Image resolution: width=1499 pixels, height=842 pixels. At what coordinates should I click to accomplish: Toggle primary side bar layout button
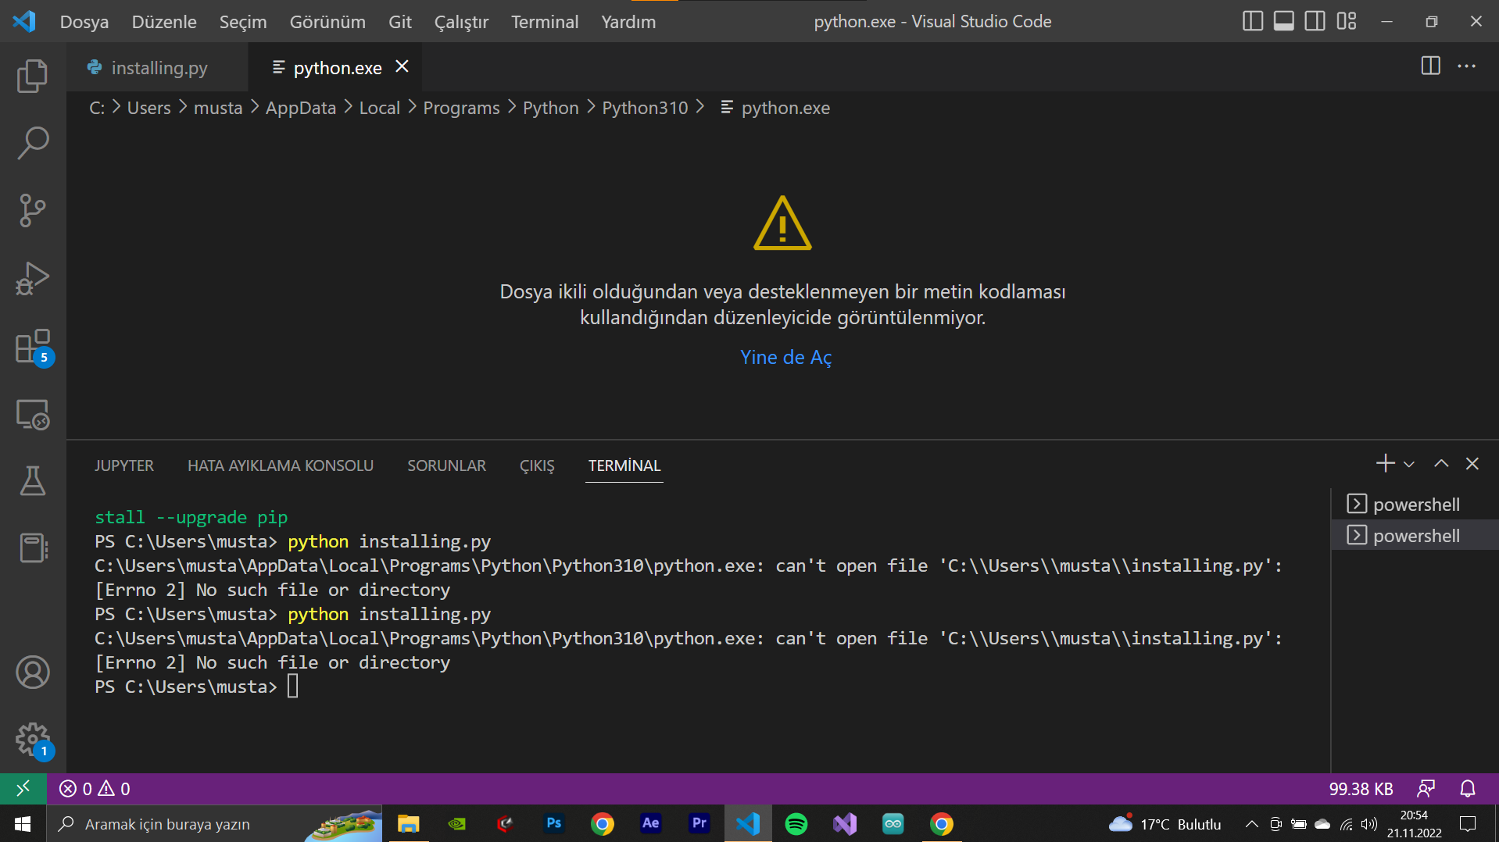[1253, 21]
